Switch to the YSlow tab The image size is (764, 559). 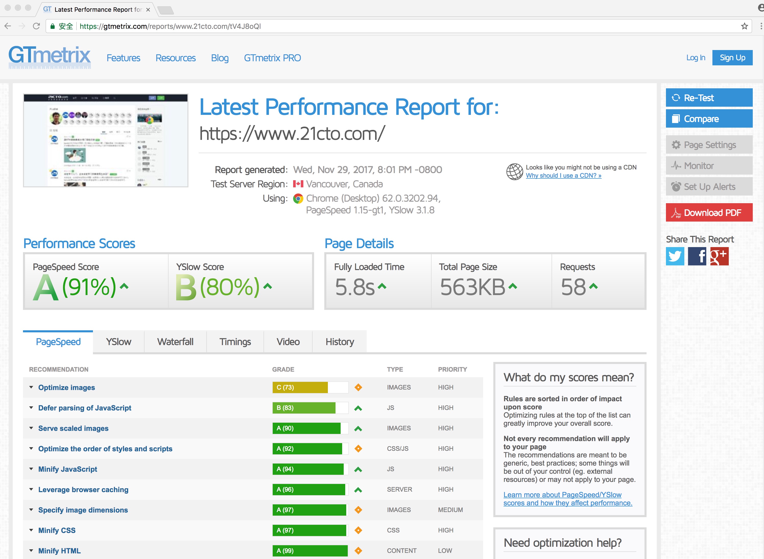[x=118, y=342]
